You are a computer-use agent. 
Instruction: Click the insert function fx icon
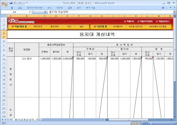tap(45, 12)
